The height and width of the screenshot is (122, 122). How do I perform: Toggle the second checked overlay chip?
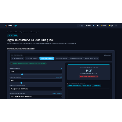pyautogui.click(x=87, y=85)
